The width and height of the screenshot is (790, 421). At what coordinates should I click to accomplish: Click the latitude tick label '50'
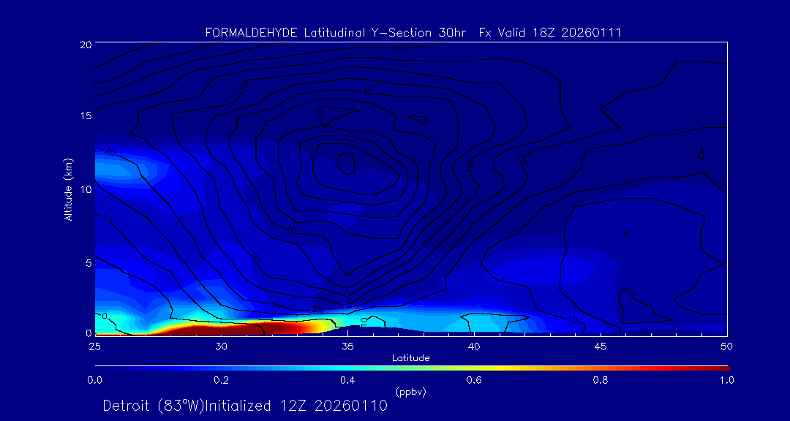point(726,346)
